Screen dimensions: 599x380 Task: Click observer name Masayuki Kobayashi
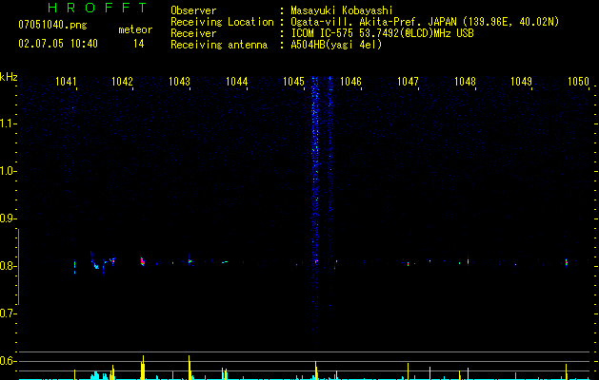[x=342, y=10]
